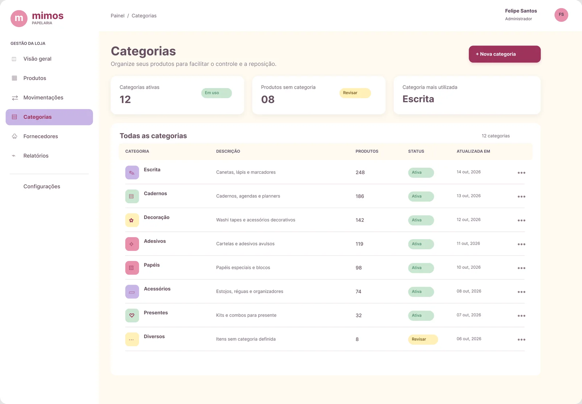Image resolution: width=582 pixels, height=404 pixels.
Task: Click the Decoração category flower icon
Action: click(x=132, y=220)
